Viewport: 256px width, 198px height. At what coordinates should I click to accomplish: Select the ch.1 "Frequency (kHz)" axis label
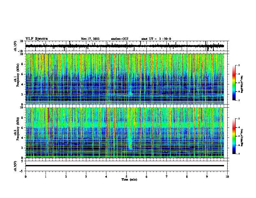pyautogui.click(x=18, y=75)
